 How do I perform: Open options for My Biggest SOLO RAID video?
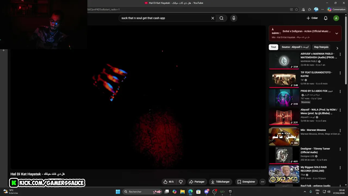pyautogui.click(x=340, y=168)
